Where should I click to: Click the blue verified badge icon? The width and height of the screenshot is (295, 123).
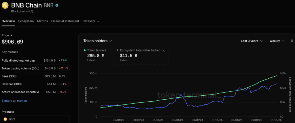click(x=57, y=5)
